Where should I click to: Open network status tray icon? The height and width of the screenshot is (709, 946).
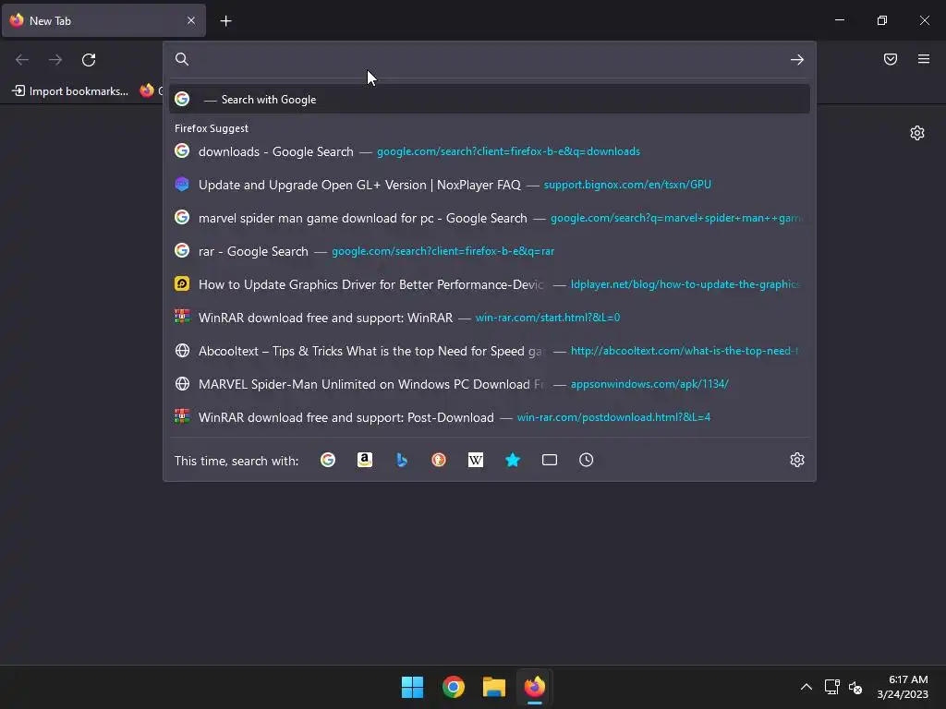(832, 687)
